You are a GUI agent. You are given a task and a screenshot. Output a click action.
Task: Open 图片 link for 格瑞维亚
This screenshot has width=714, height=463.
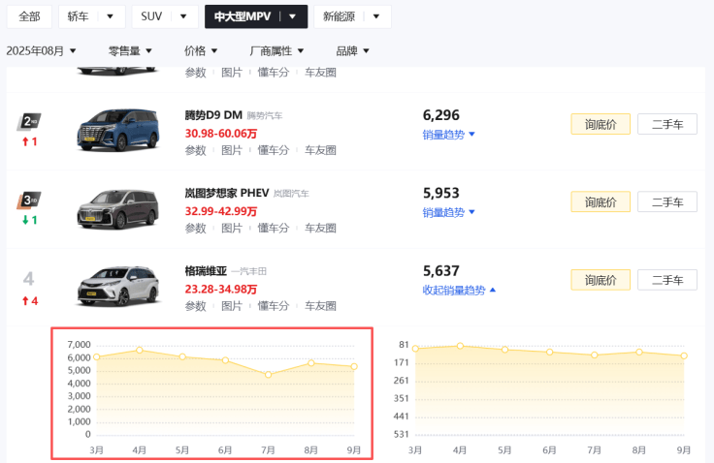[x=231, y=306]
